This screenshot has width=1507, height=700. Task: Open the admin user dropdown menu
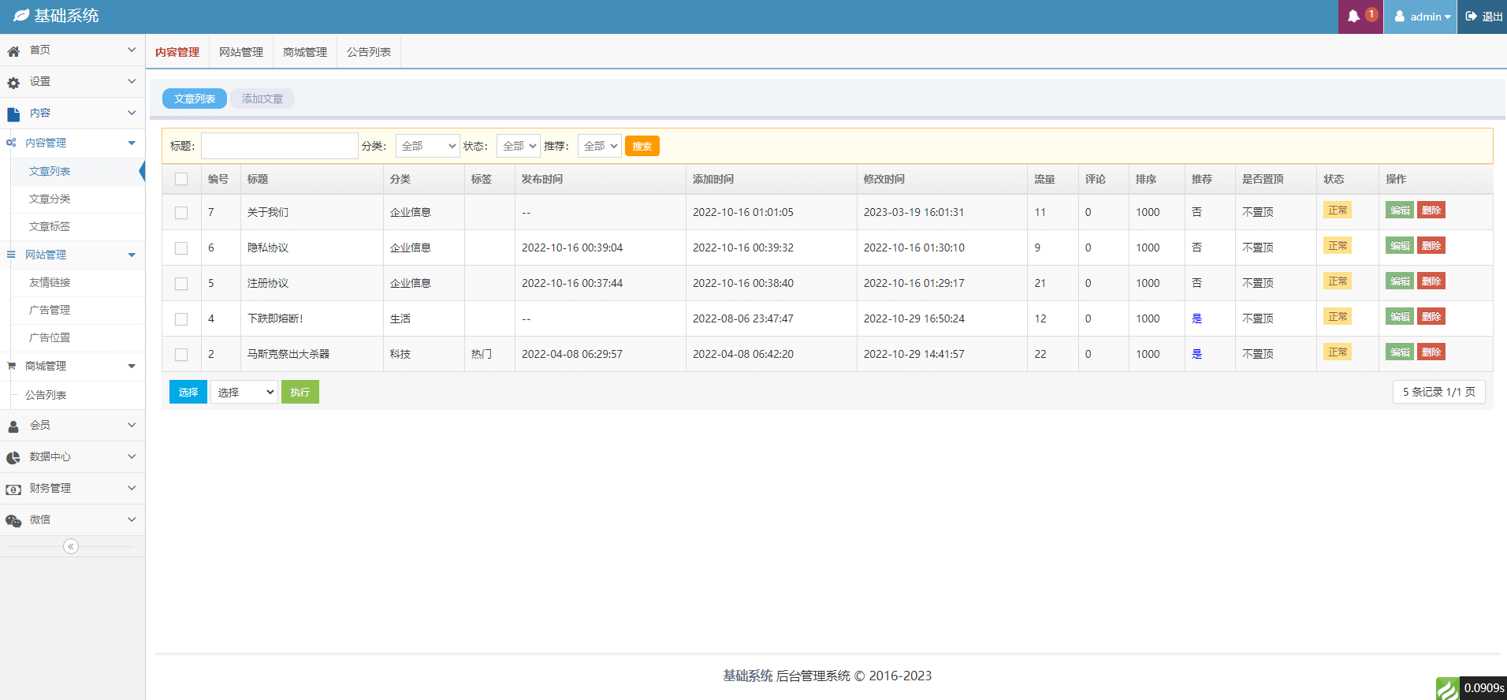click(1422, 17)
